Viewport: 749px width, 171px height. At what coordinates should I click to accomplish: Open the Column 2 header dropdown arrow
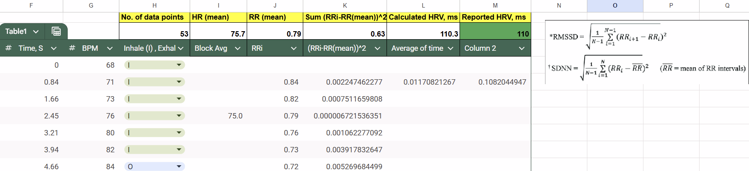tap(522, 49)
